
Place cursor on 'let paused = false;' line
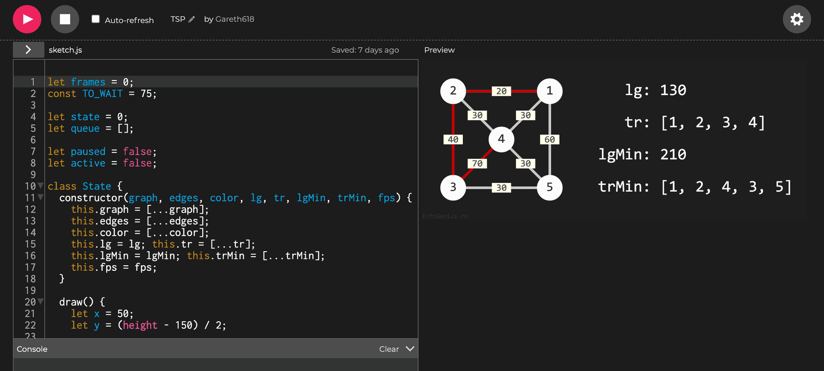pos(102,151)
